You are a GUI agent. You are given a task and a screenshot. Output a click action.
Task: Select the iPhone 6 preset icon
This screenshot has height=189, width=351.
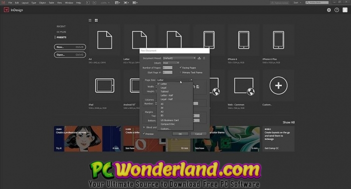click(244, 40)
